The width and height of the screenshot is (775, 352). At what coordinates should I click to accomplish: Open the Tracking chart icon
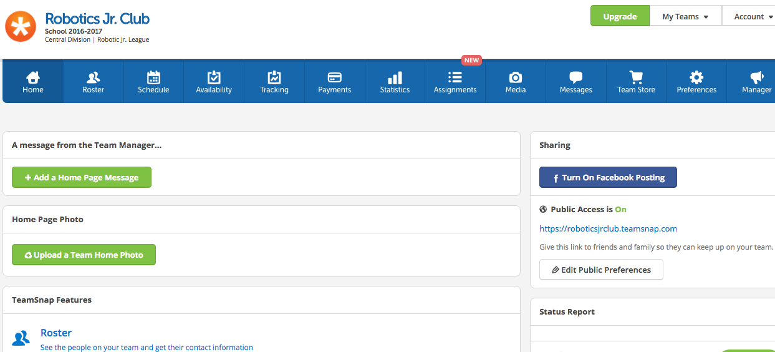coord(274,77)
